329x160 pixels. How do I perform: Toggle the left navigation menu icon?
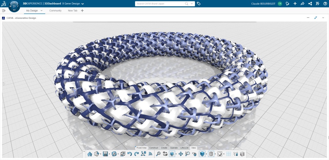coord(3,11)
